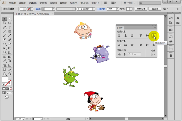The image size is (182, 121).
Task: Click the 卡通.ai document tab
Action: pos(33,14)
